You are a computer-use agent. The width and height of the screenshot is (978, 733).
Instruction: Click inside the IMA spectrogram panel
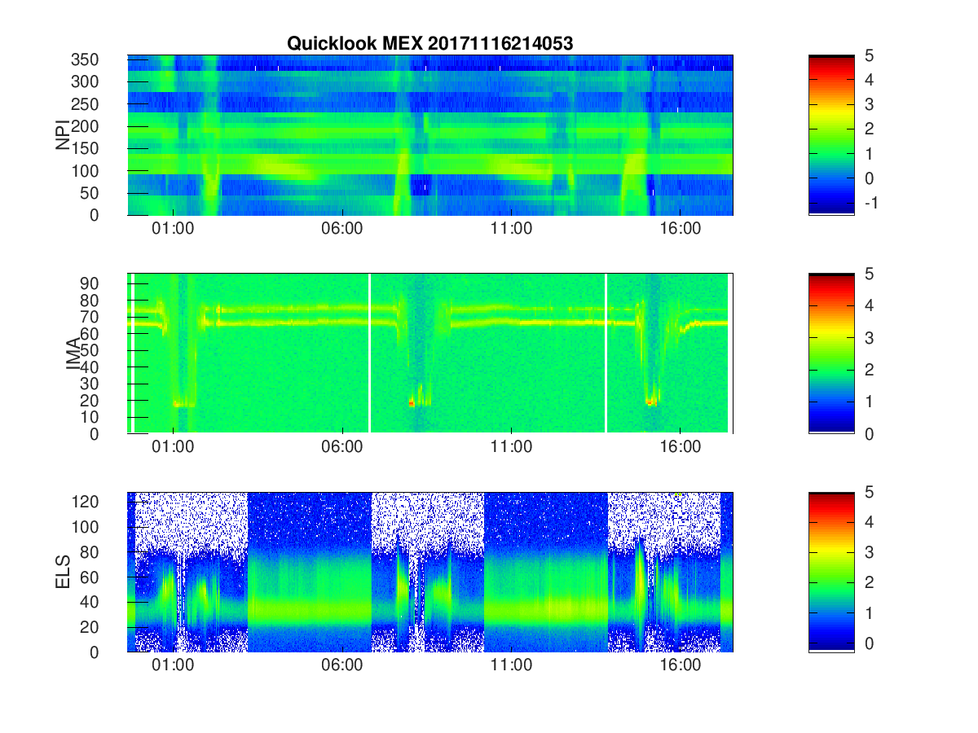tap(430, 353)
